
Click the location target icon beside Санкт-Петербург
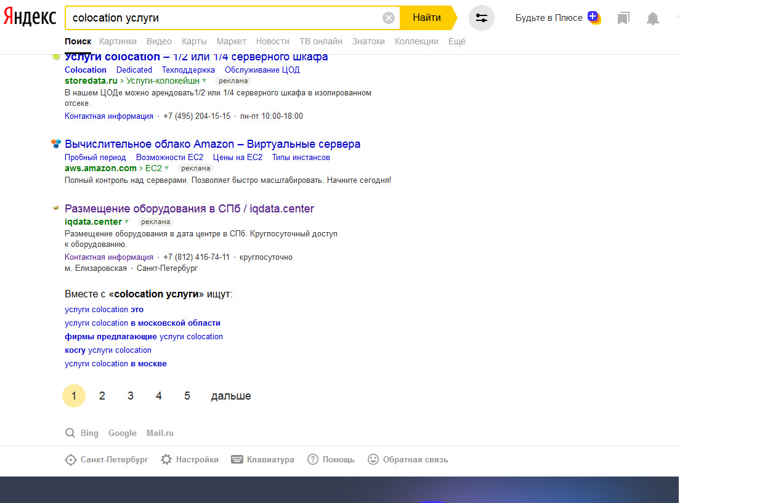71,460
